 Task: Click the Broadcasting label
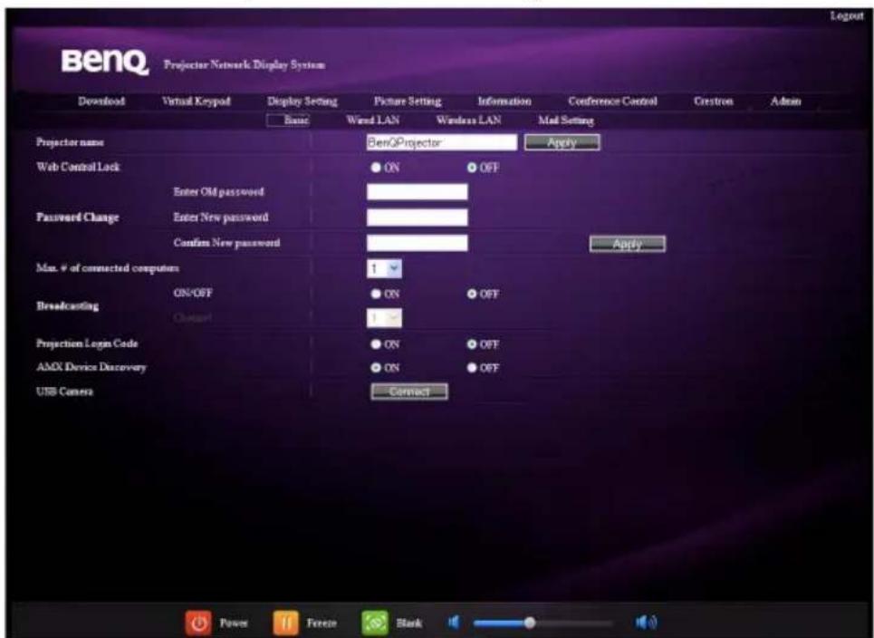click(x=67, y=306)
